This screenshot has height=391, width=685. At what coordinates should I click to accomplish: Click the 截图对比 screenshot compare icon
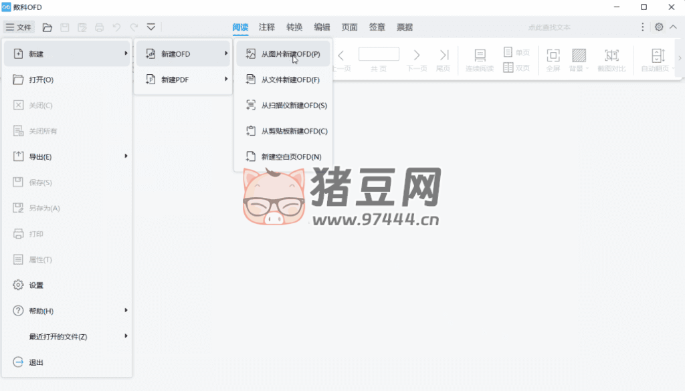(x=611, y=55)
